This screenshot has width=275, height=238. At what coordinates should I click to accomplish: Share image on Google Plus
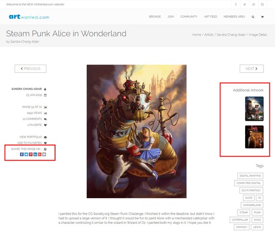[x=39, y=154]
